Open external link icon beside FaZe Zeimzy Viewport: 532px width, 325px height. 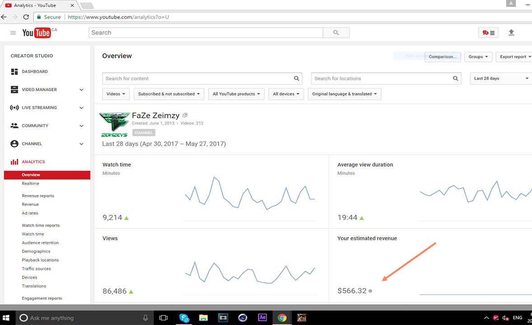[185, 116]
